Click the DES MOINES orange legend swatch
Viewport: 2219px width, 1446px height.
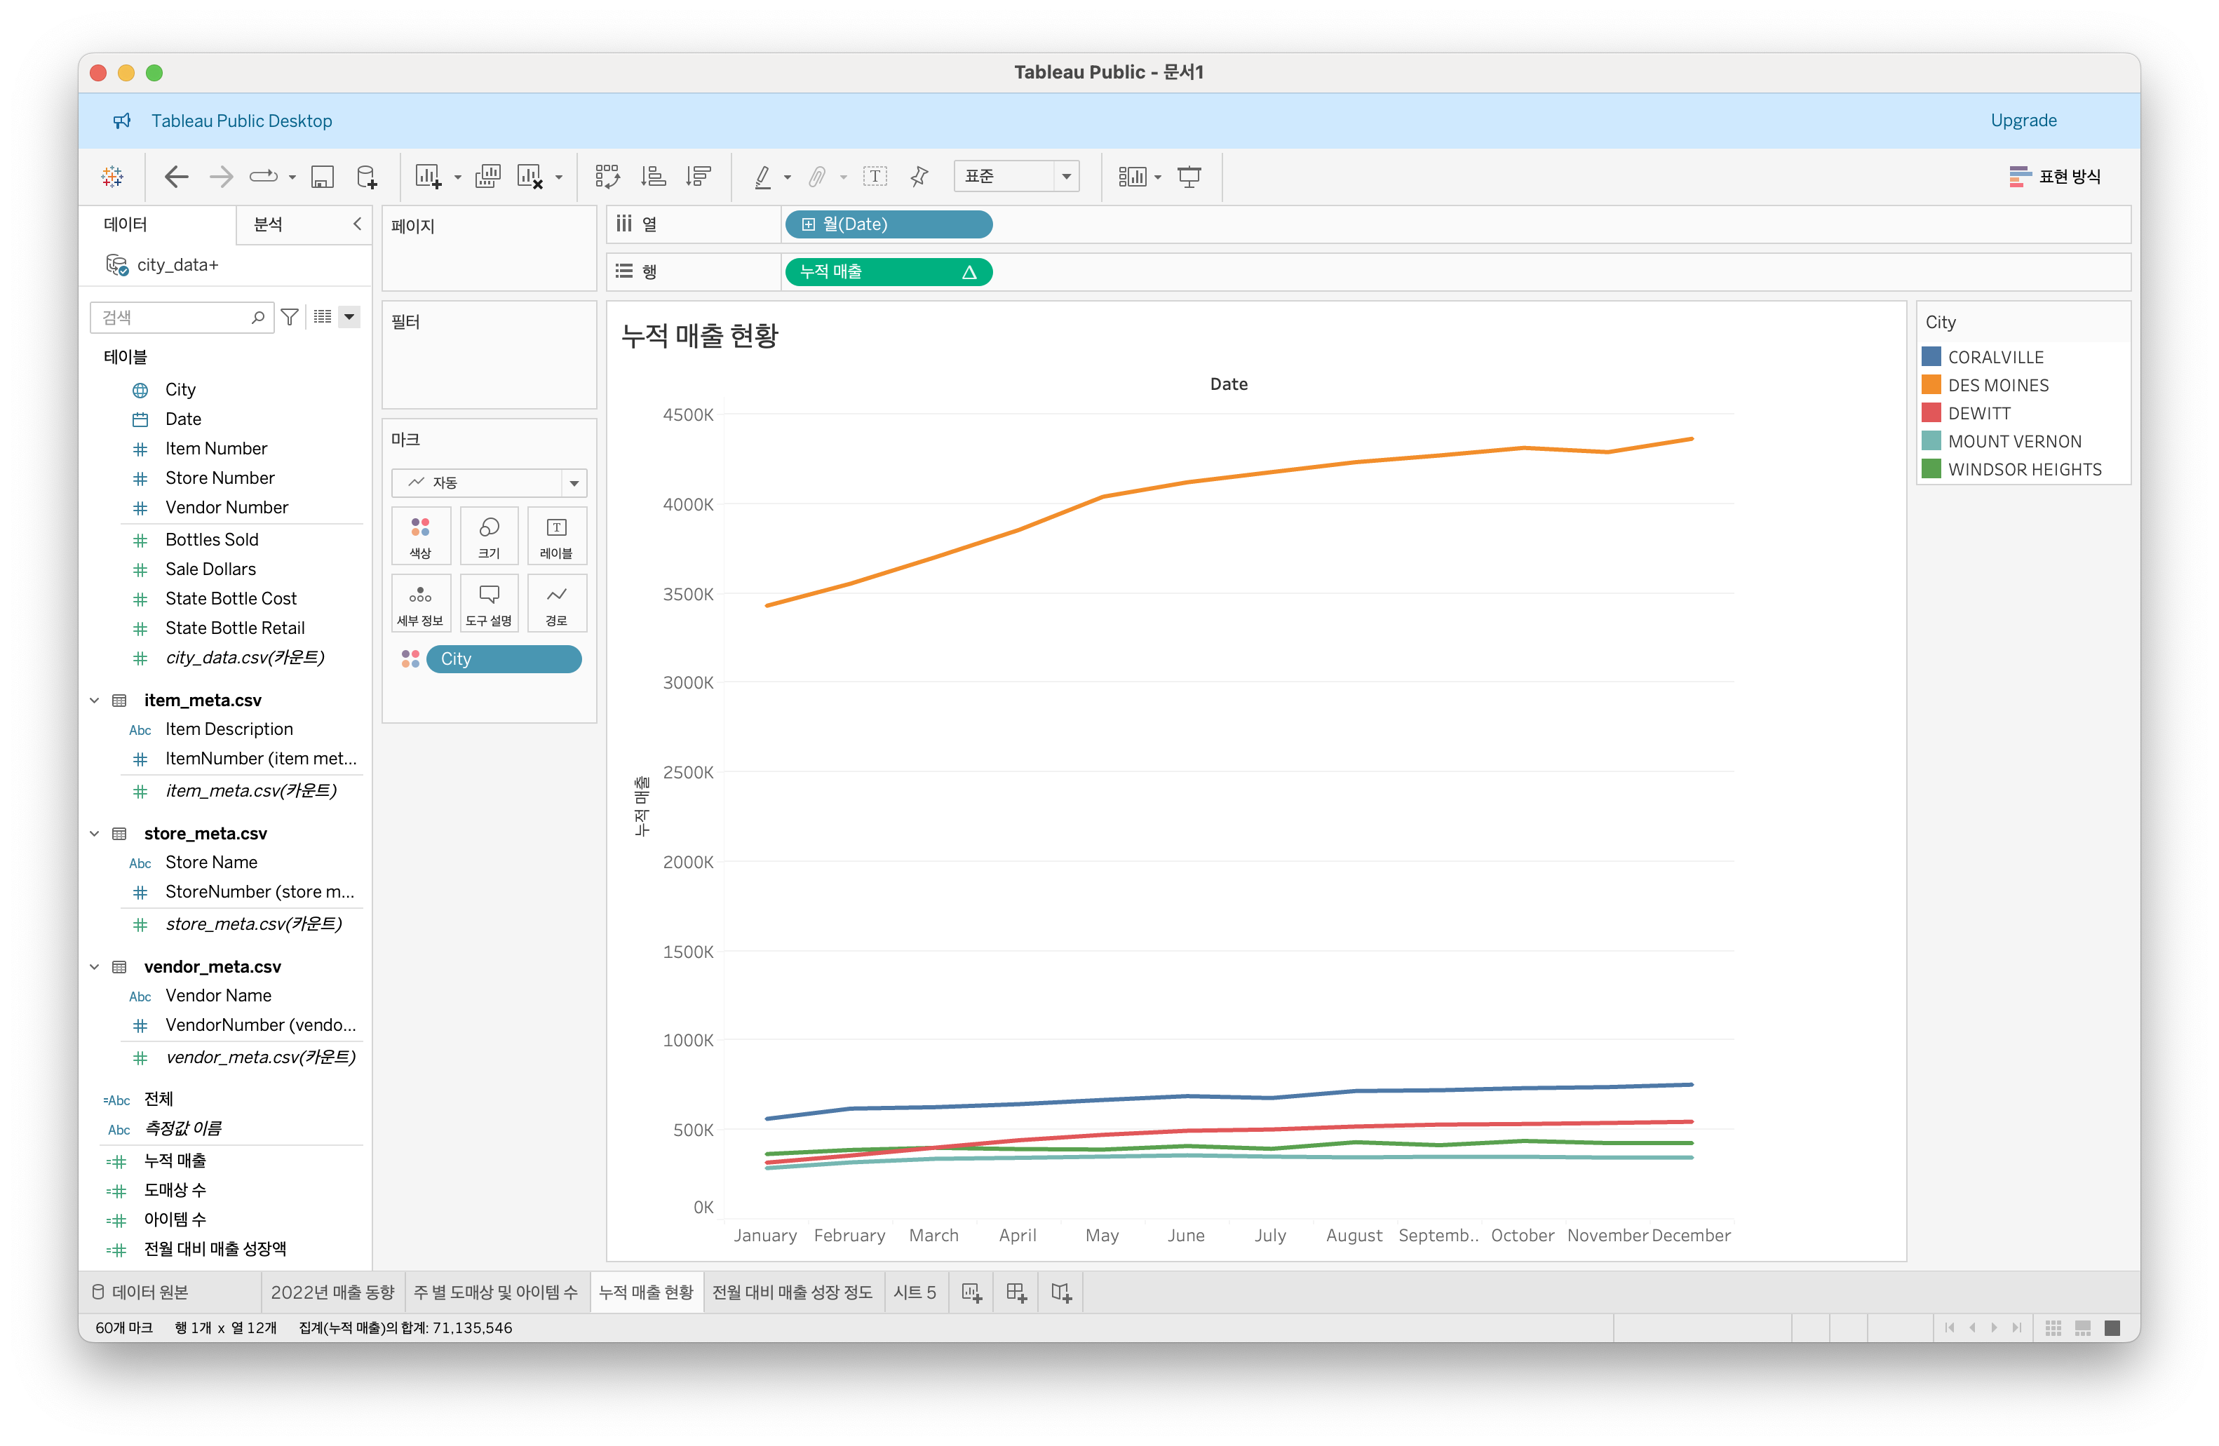tap(1931, 385)
